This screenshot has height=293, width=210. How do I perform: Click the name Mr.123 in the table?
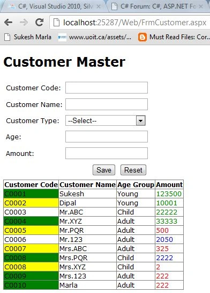(x=71, y=240)
